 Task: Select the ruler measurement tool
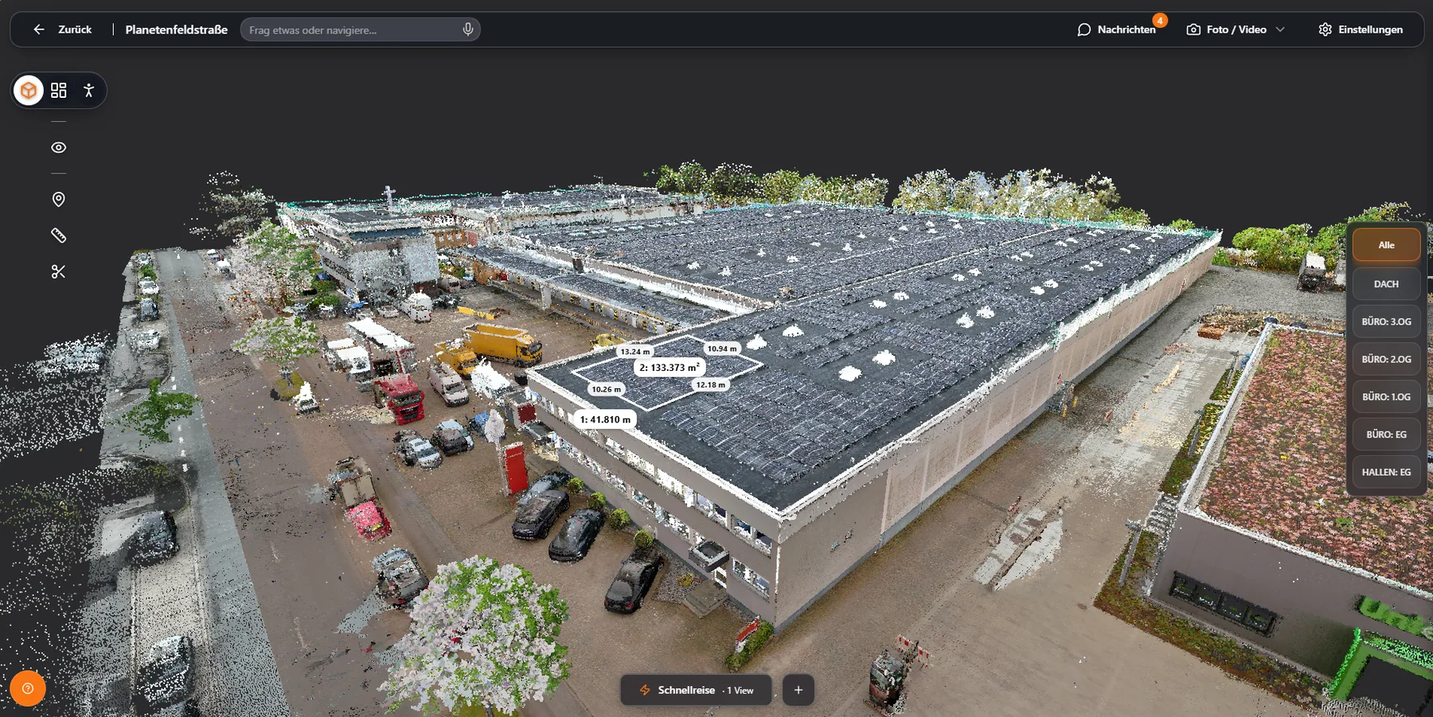pos(59,236)
